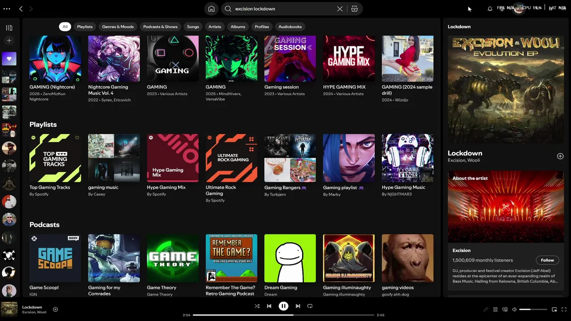Open the queue icon
The height and width of the screenshot is (321, 571).
coord(495,309)
